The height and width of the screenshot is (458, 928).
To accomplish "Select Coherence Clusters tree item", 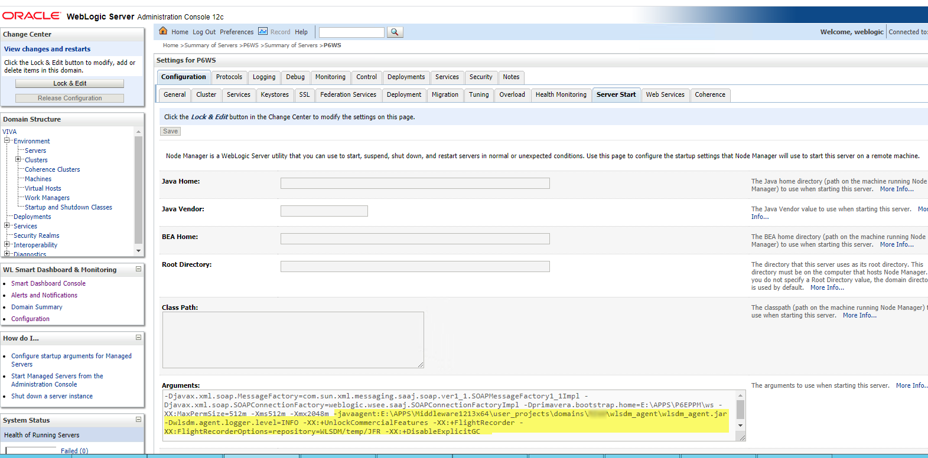I will pyautogui.click(x=52, y=169).
